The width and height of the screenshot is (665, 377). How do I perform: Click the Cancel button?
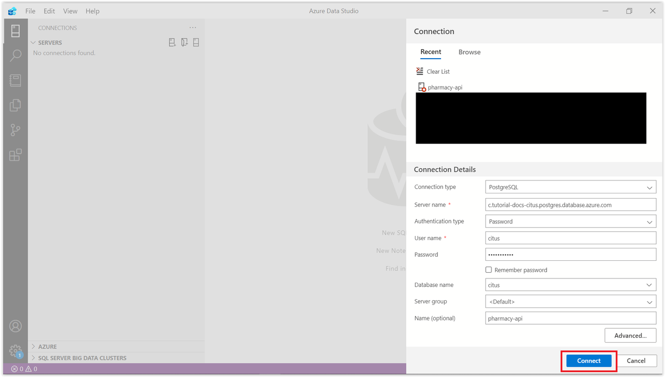(636, 361)
